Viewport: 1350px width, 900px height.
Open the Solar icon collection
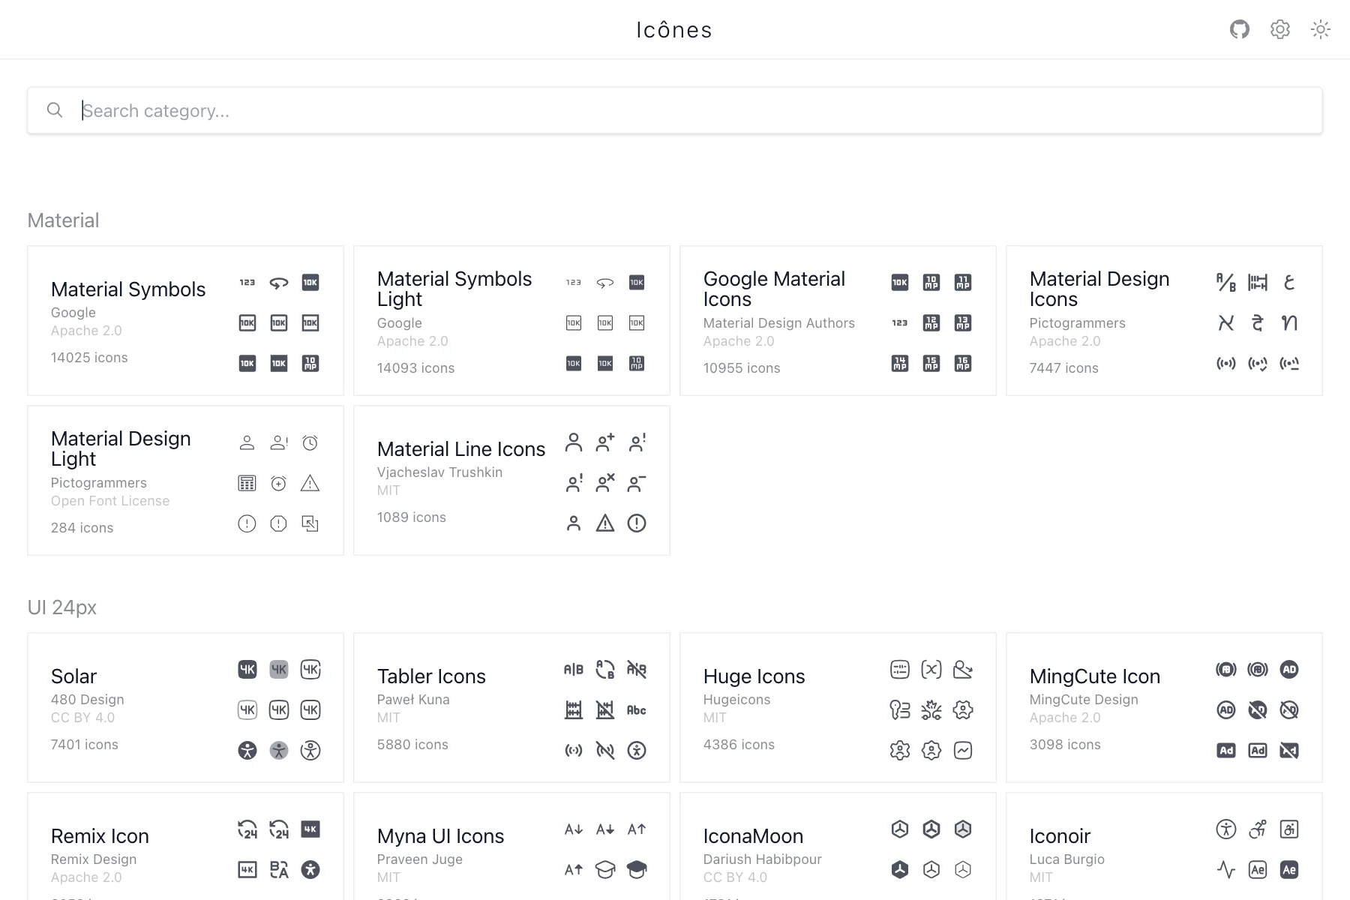74,676
